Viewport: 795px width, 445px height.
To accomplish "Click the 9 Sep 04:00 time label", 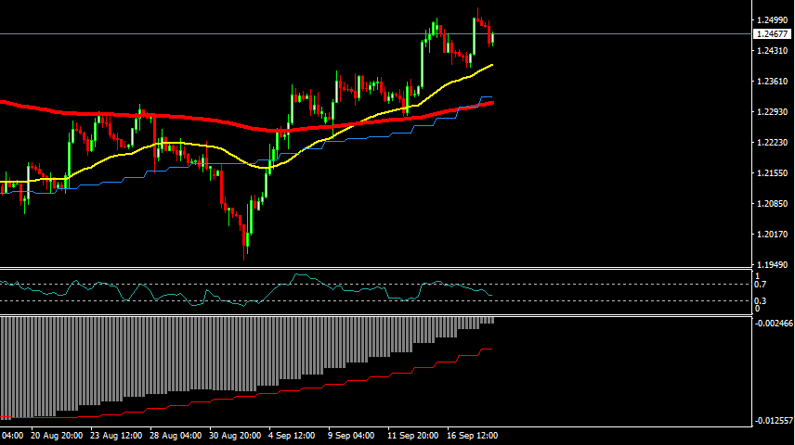I will pos(351,436).
